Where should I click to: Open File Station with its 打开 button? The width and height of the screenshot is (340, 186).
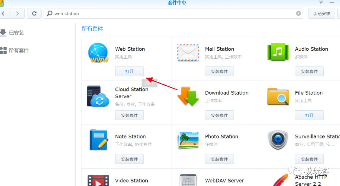309,115
